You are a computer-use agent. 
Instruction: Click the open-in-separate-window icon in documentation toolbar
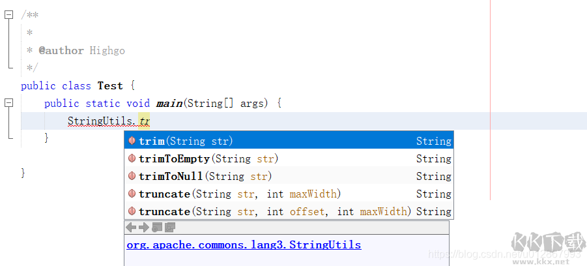(x=170, y=228)
